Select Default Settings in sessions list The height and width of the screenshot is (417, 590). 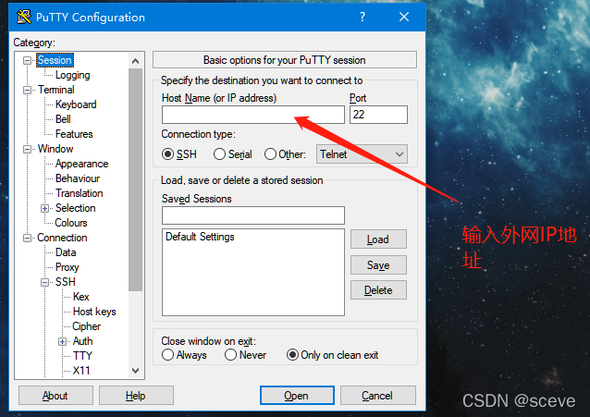200,237
